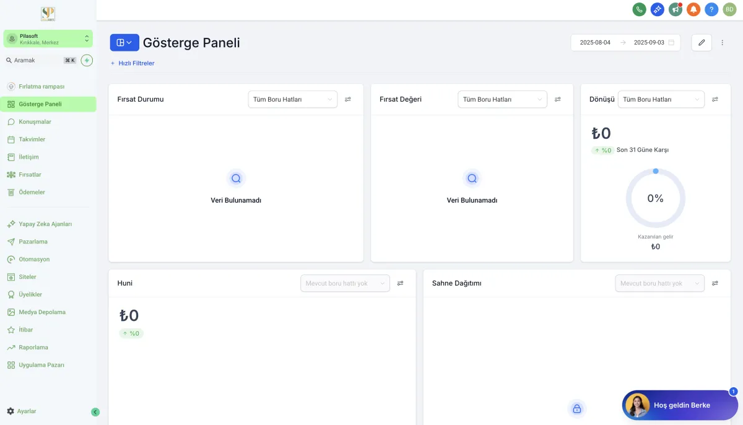Click the magnifier icon in Fırsat Değeri

[x=472, y=178]
